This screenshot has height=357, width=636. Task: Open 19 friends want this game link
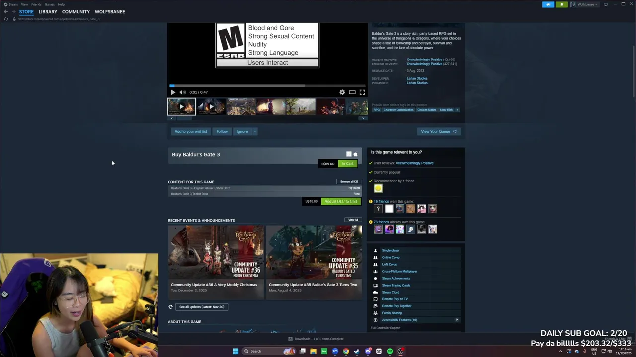[x=381, y=201]
